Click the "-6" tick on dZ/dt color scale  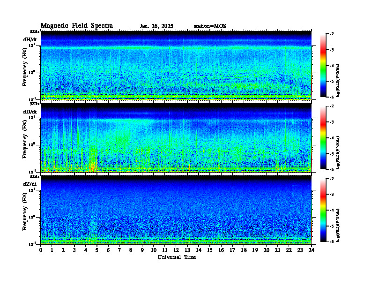click(x=332, y=242)
